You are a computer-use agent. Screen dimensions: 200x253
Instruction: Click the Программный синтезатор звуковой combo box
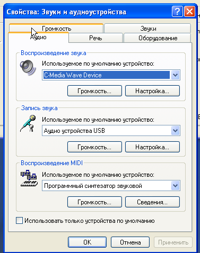click(x=111, y=186)
